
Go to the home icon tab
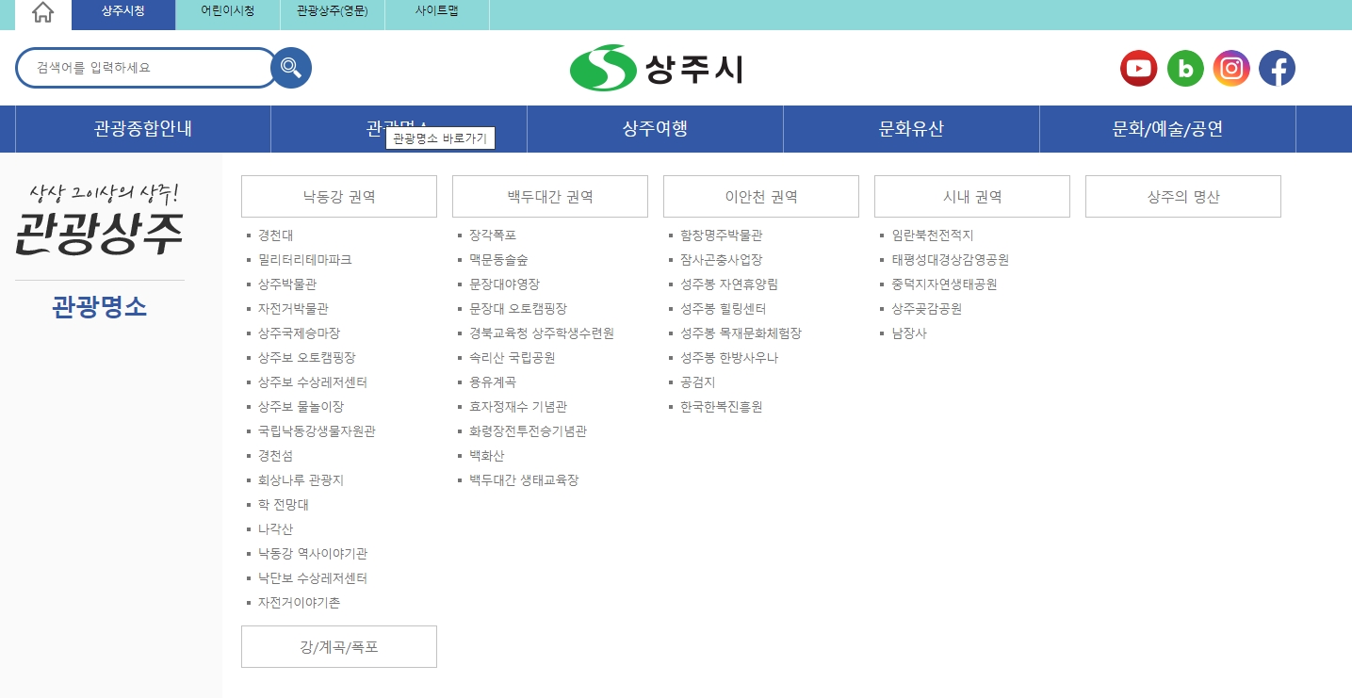click(42, 14)
